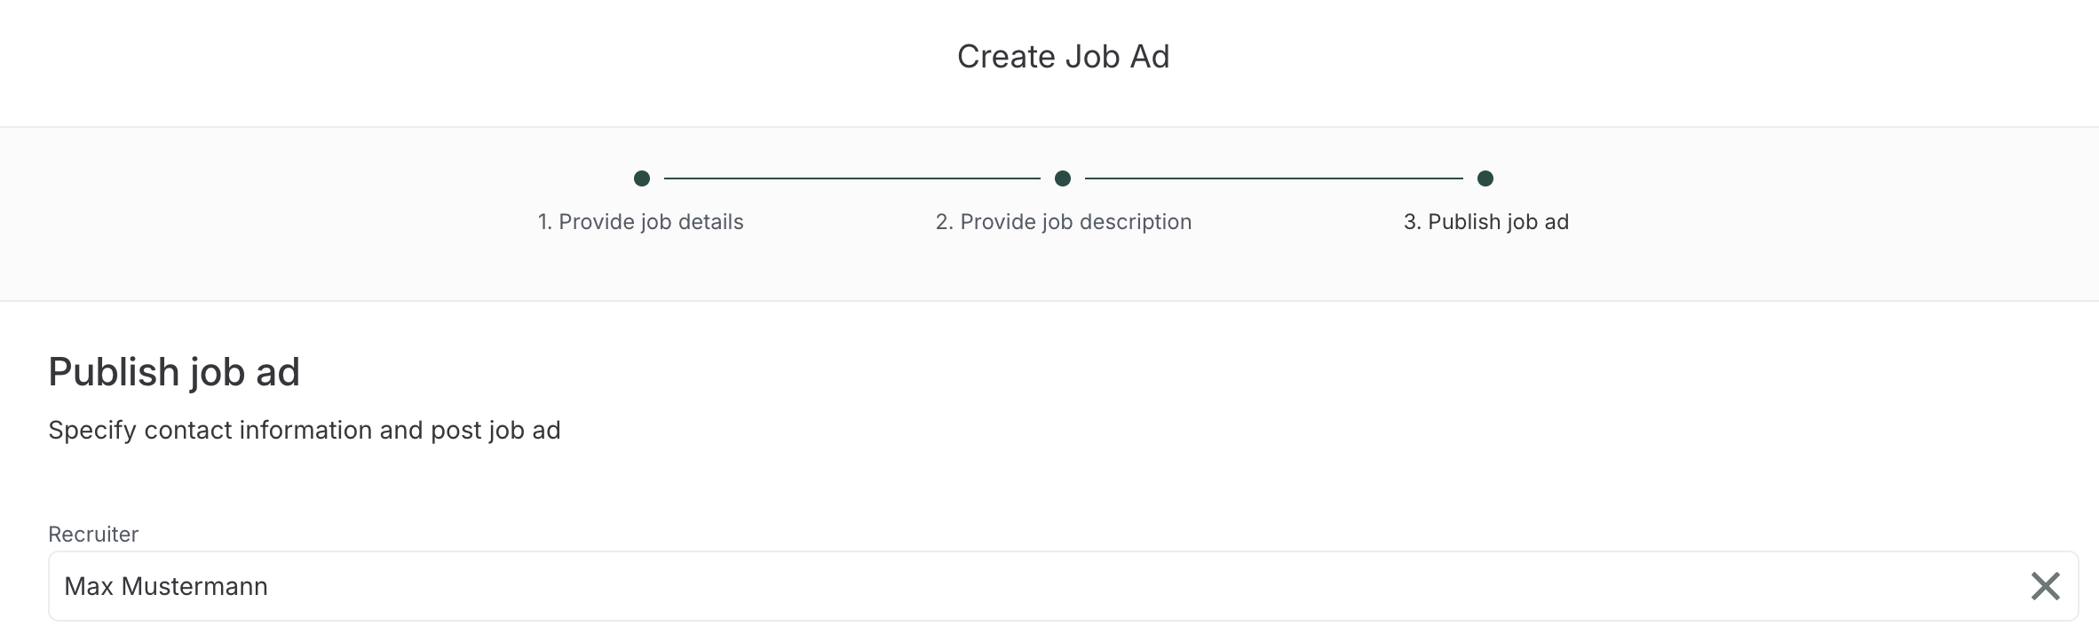Click the "Recruiter" field label

[93, 535]
